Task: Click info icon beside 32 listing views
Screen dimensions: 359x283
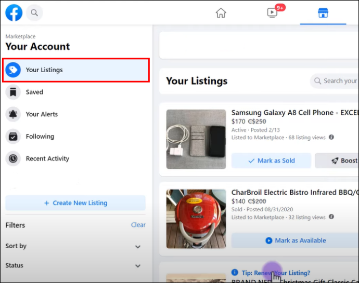Action: point(331,217)
